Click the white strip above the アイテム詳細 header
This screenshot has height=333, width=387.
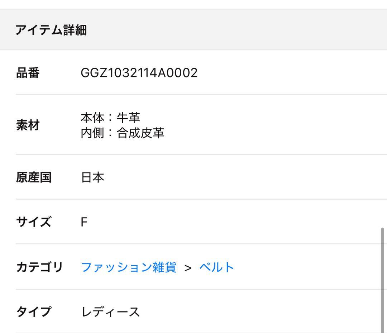[x=193, y=4]
